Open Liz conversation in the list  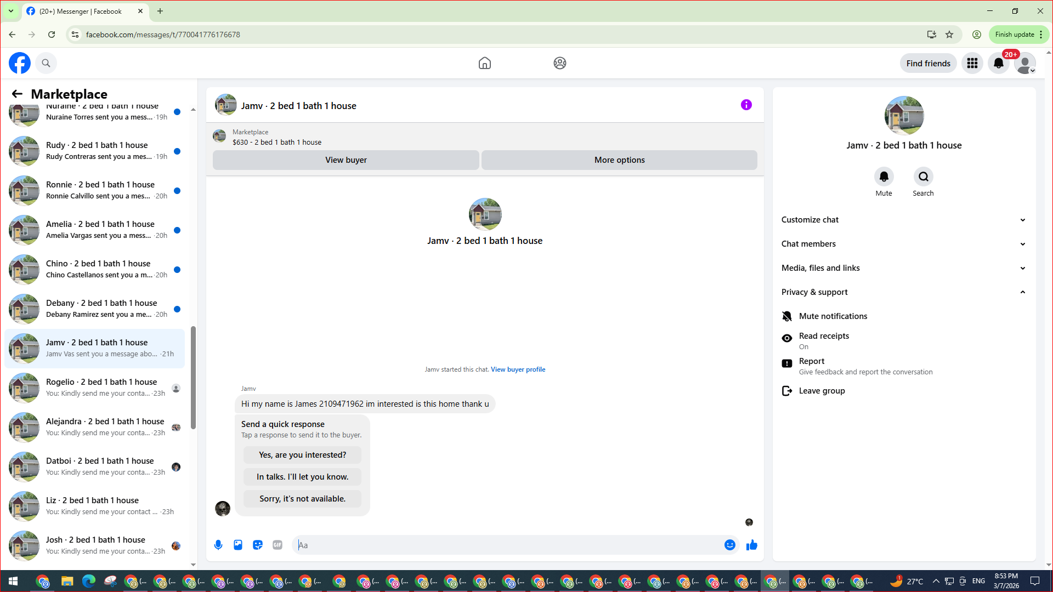coord(94,506)
